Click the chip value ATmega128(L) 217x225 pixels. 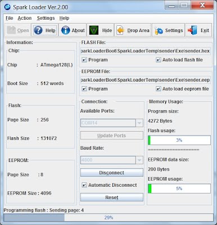(57, 65)
